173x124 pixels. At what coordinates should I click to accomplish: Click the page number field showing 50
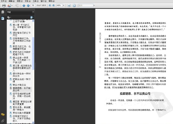(x=33, y=5)
